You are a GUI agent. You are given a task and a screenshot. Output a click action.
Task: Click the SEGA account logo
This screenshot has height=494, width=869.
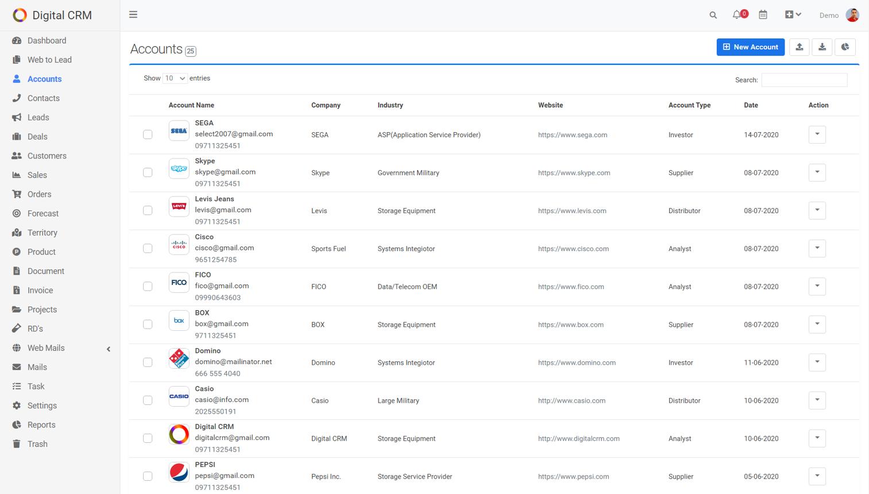click(x=179, y=131)
